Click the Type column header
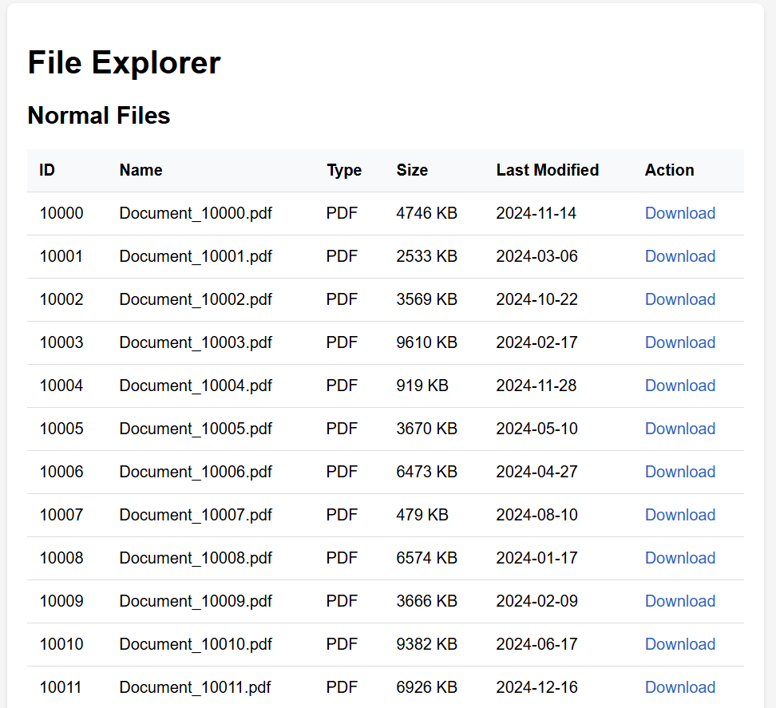This screenshot has height=708, width=776. [x=344, y=170]
